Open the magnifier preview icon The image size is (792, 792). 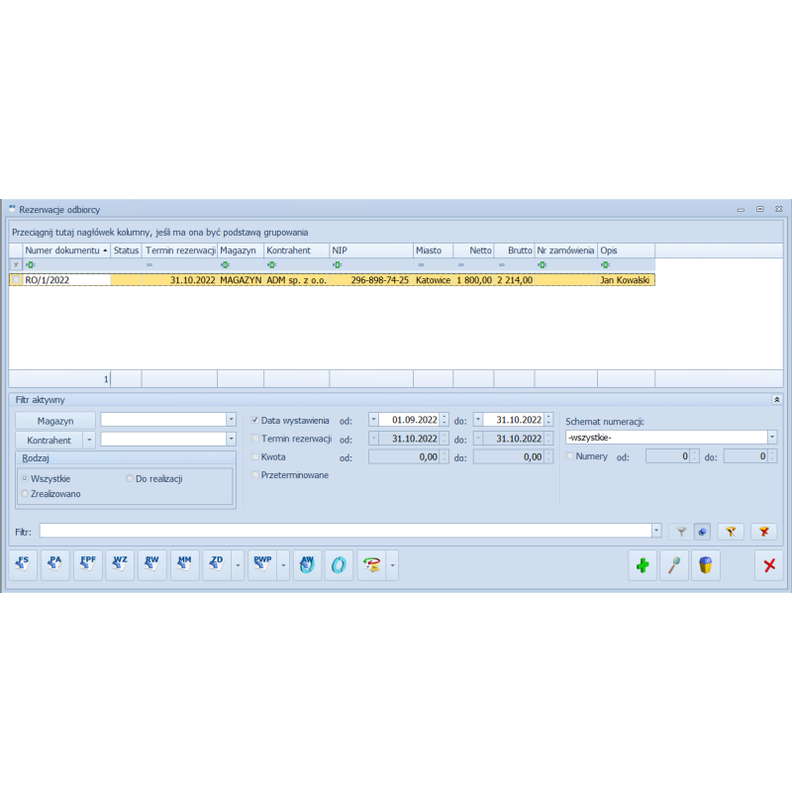[x=674, y=565]
